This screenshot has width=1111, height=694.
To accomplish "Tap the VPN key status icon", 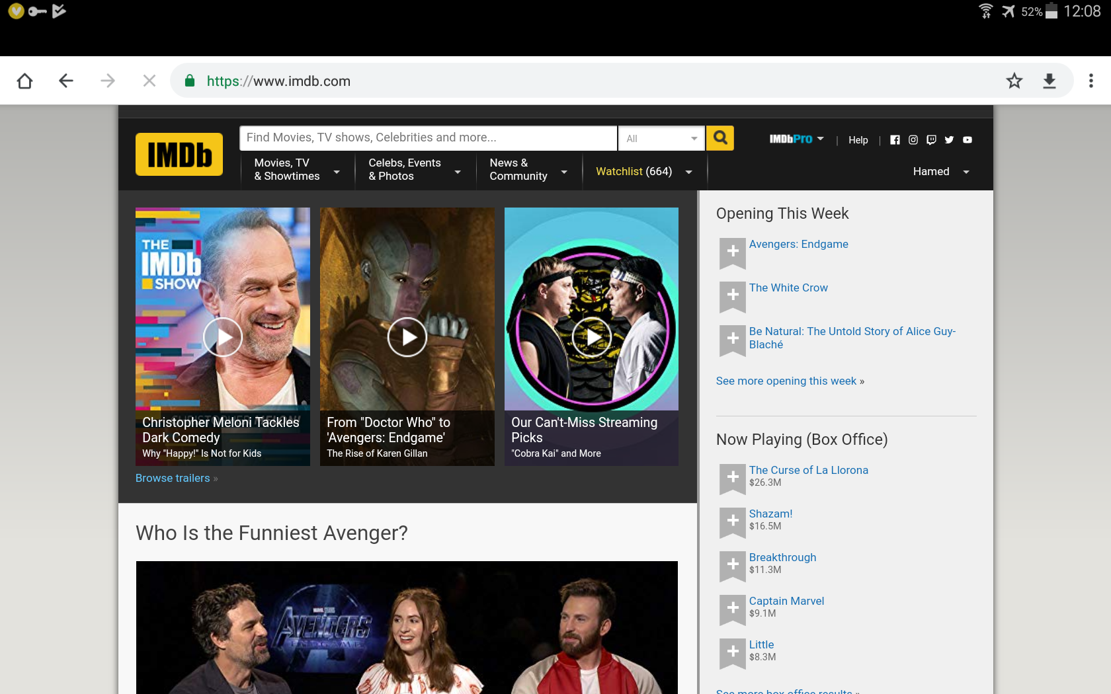I will pos(37,11).
